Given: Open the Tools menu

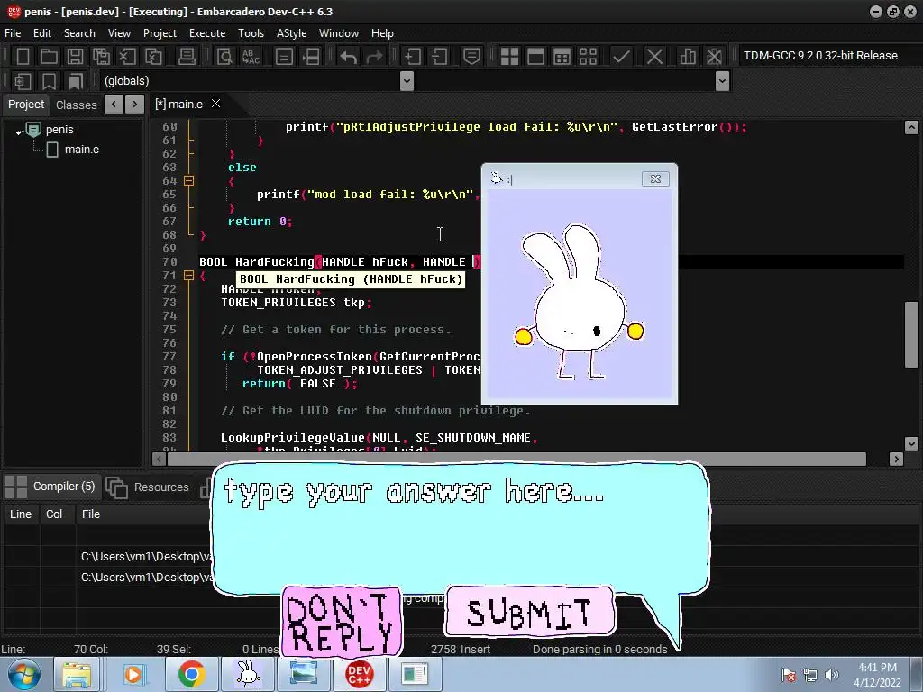Looking at the screenshot, I should point(251,33).
